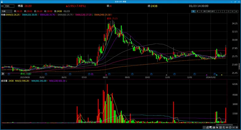Select the arrow cursor tool
Viewport: 241px width, 130px height.
coord(217,127)
